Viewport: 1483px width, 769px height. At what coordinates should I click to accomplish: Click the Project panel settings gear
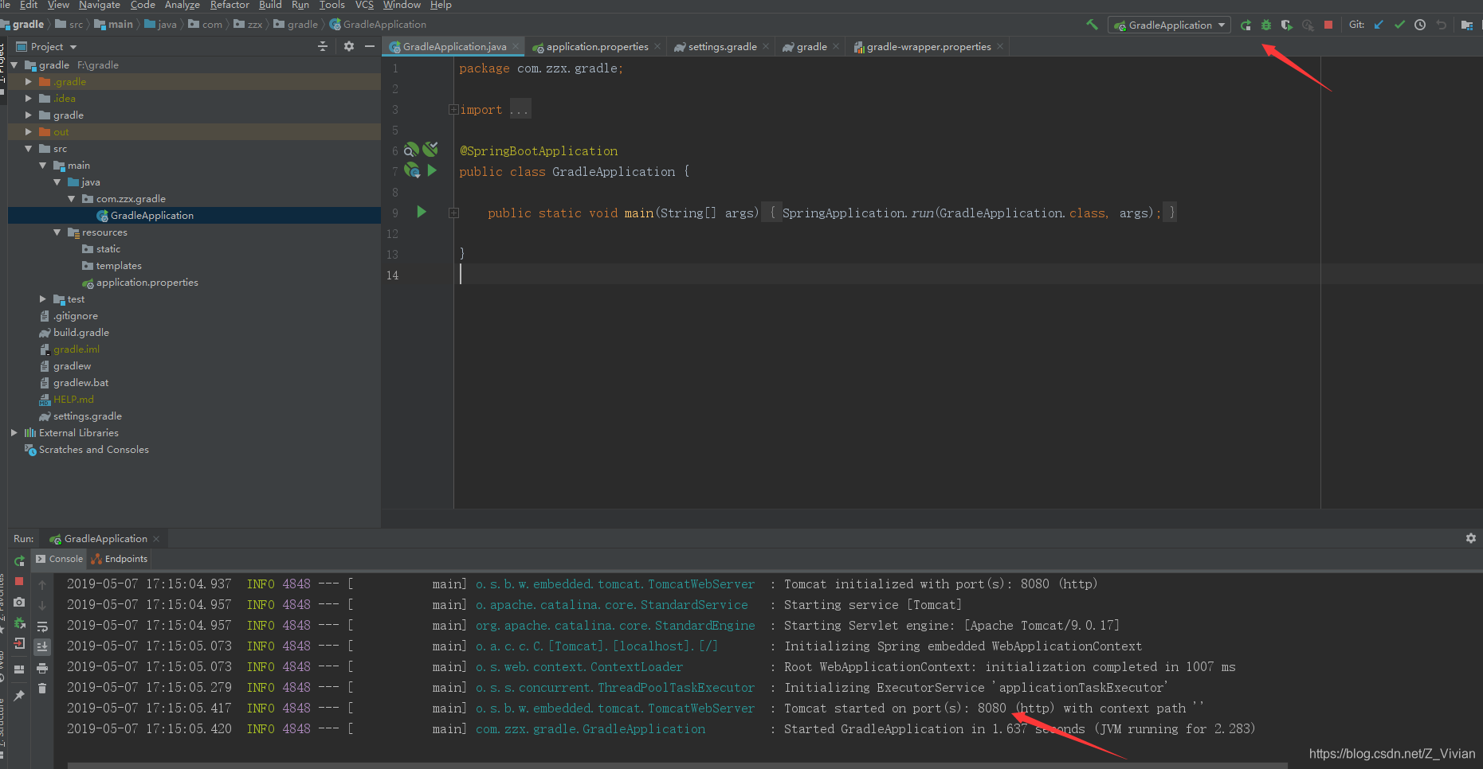click(x=348, y=46)
